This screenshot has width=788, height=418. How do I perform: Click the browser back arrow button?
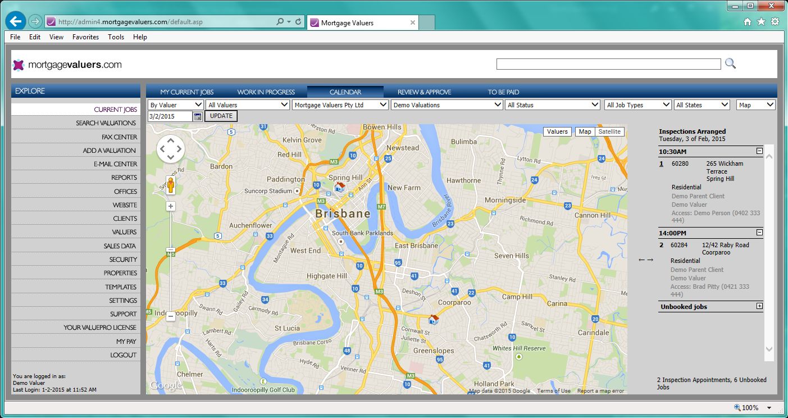(15, 22)
